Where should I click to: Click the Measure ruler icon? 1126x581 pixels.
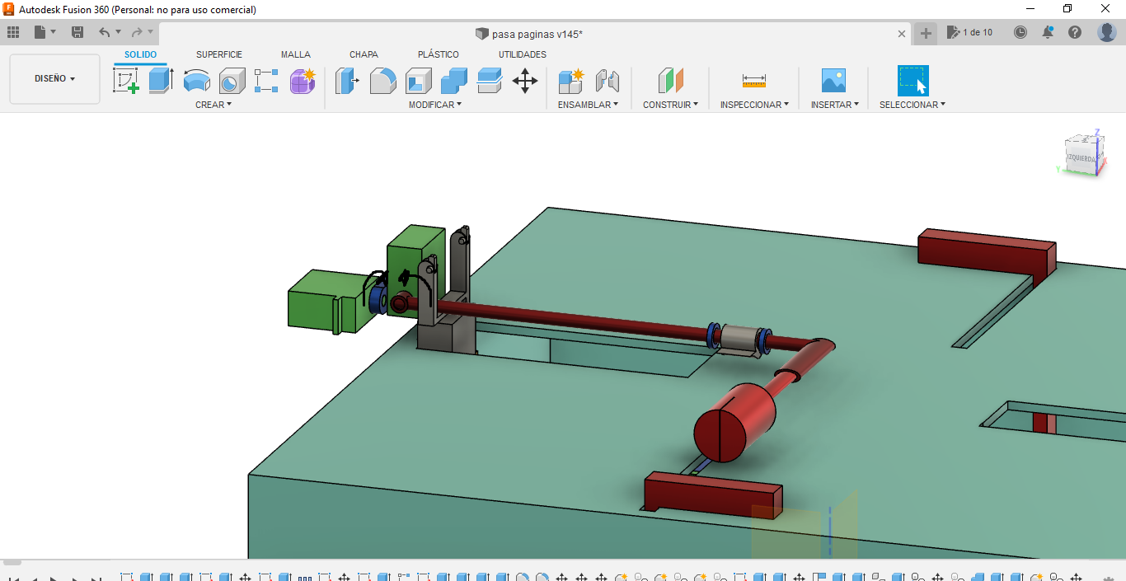pyautogui.click(x=753, y=81)
